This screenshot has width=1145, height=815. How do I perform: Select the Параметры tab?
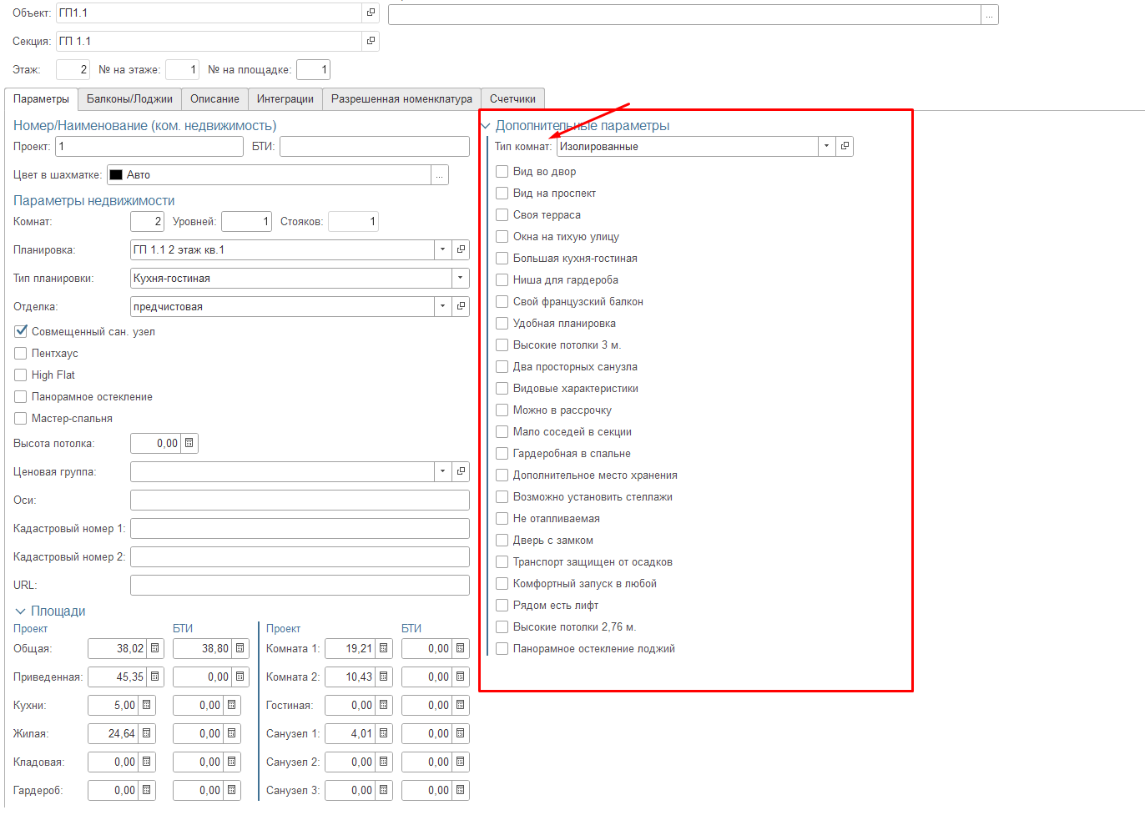(41, 98)
